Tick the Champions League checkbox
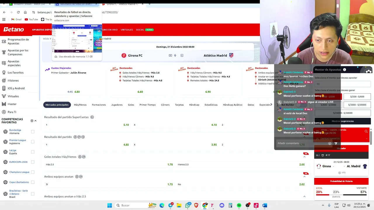This screenshot has height=210, width=374. pyautogui.click(x=33, y=172)
